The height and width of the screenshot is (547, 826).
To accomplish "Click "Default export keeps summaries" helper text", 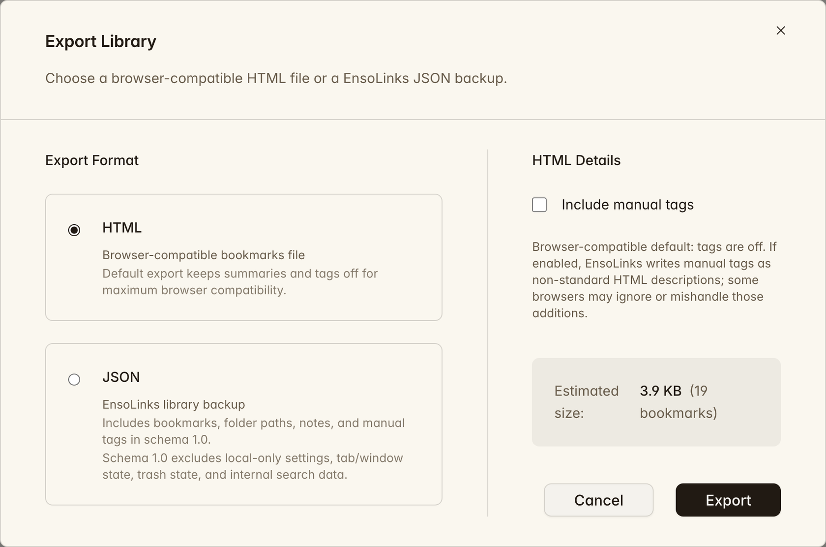I will click(x=240, y=282).
